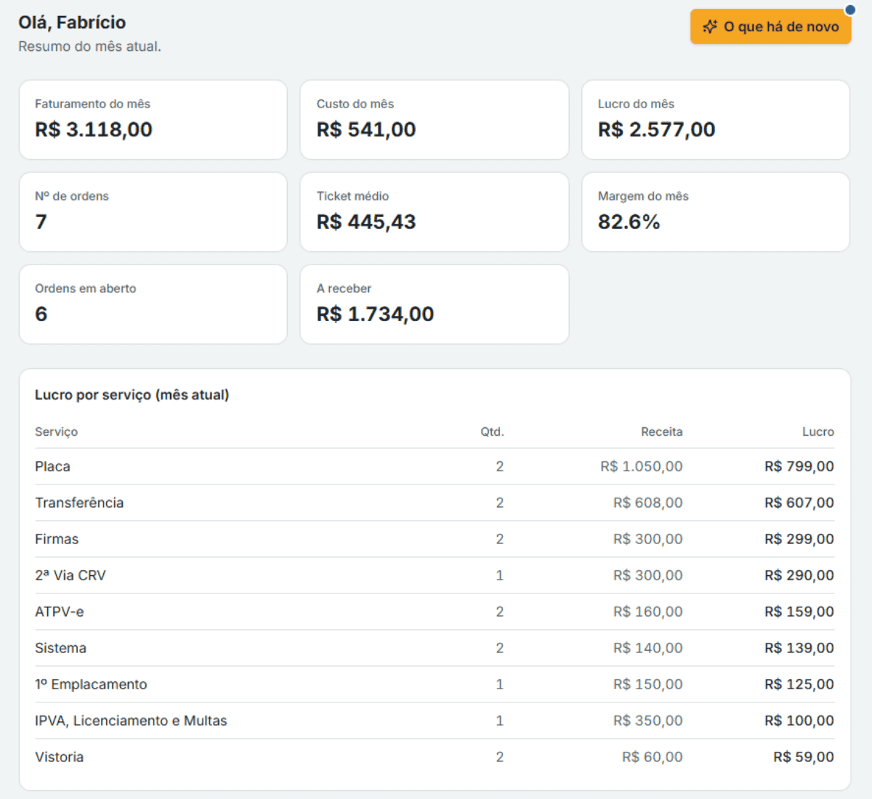The height and width of the screenshot is (799, 872).
Task: Click ATPV-e revenue 'R$ 160,00'
Action: (648, 612)
